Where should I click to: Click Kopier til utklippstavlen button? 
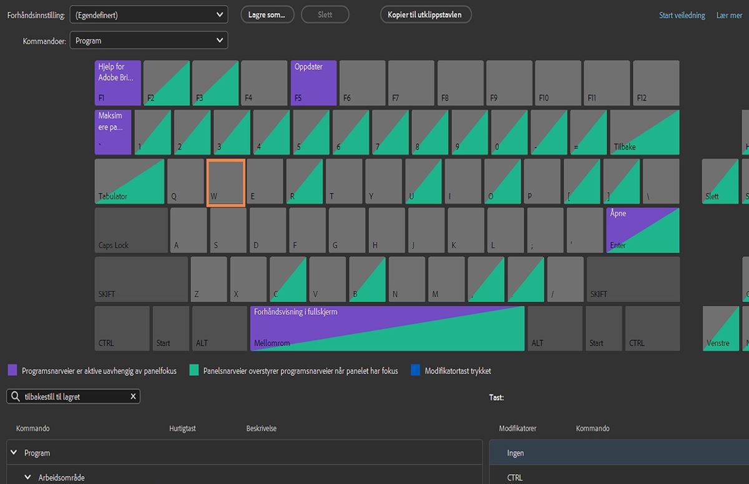coord(425,14)
